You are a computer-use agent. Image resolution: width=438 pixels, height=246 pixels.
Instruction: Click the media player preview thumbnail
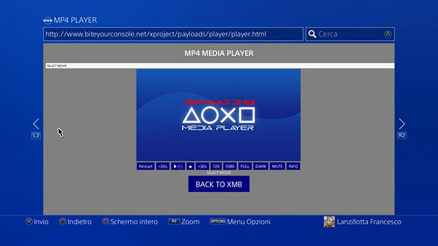click(x=218, y=115)
